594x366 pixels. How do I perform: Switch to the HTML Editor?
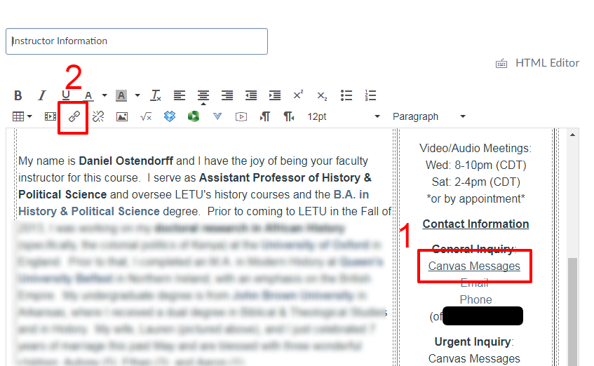tap(538, 63)
